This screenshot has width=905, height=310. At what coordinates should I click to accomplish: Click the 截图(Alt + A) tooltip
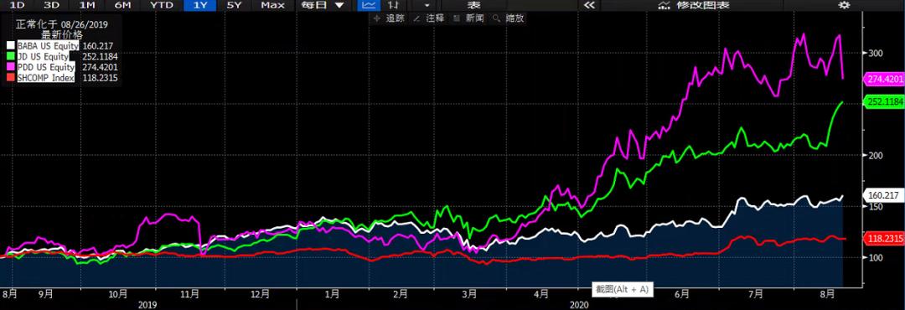(x=623, y=289)
